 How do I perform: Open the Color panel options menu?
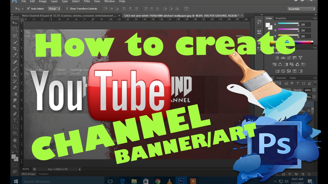coord(315,18)
